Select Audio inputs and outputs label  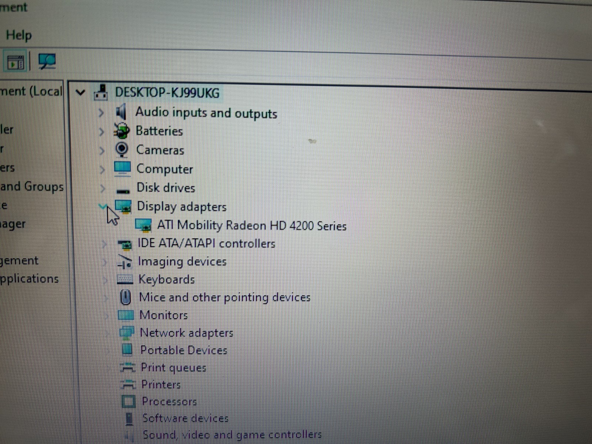coord(206,112)
